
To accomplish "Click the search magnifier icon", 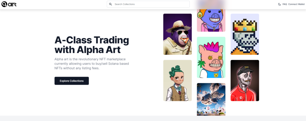I will (111, 4).
